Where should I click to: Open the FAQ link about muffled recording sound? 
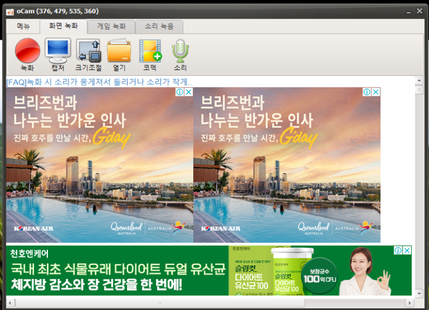(99, 82)
